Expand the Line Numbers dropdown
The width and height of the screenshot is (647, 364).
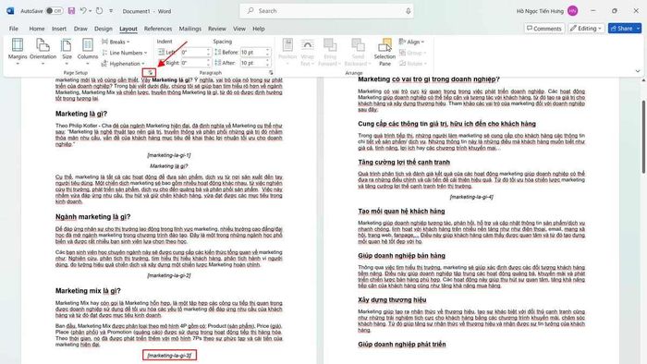pos(125,53)
